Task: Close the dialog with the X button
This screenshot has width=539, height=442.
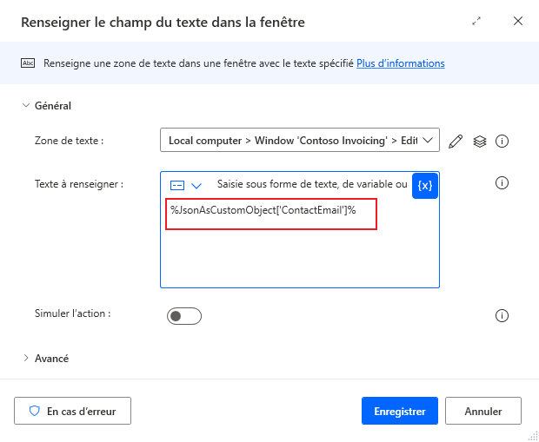Action: 518,21
